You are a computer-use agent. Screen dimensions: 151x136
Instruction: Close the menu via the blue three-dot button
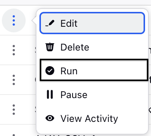14,20
